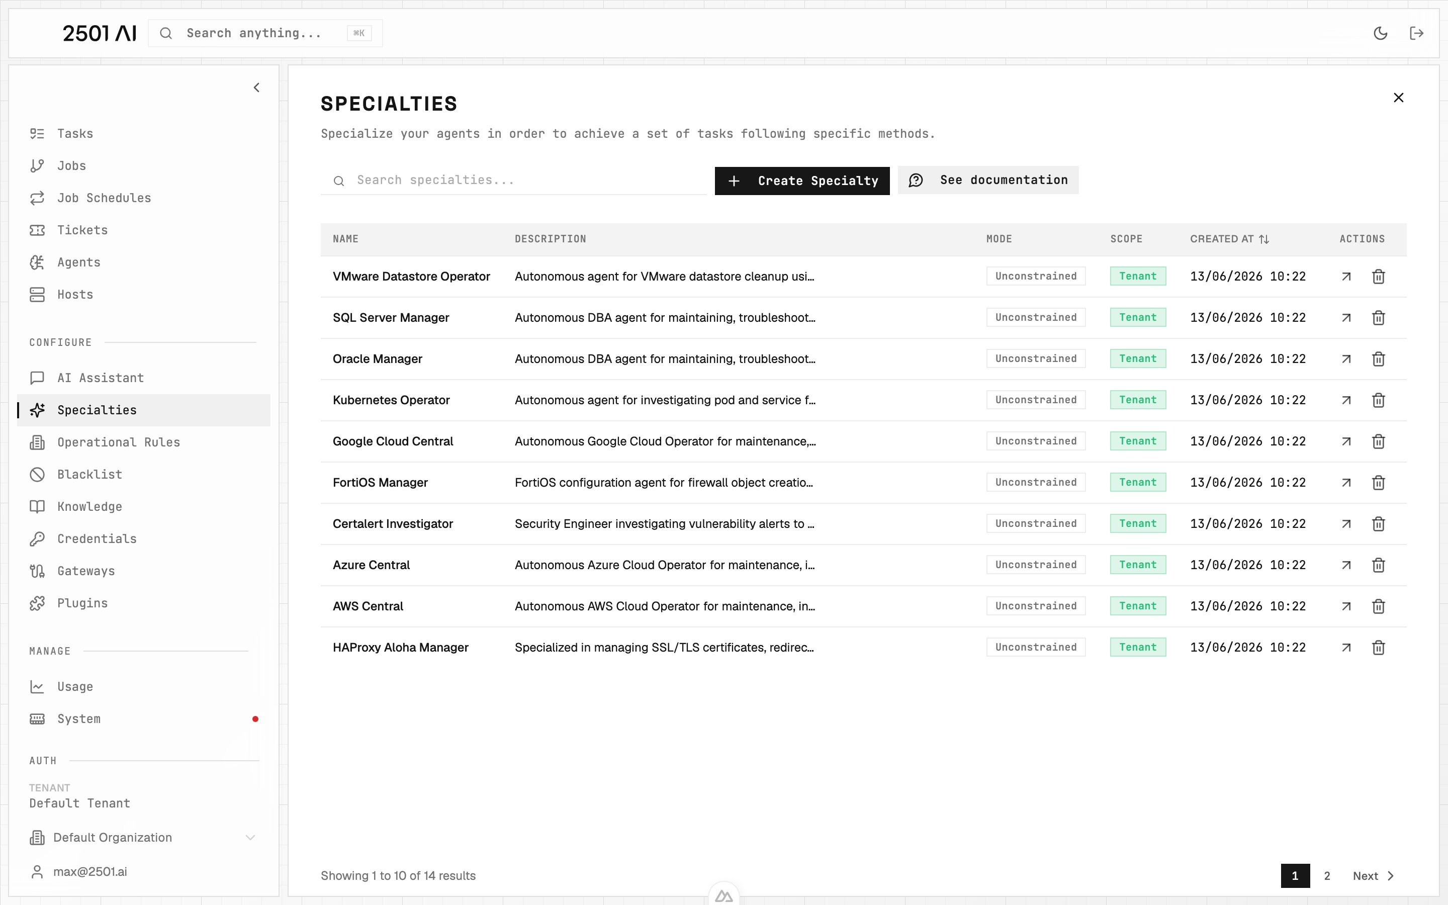Click the Knowledge book icon

(x=37, y=506)
